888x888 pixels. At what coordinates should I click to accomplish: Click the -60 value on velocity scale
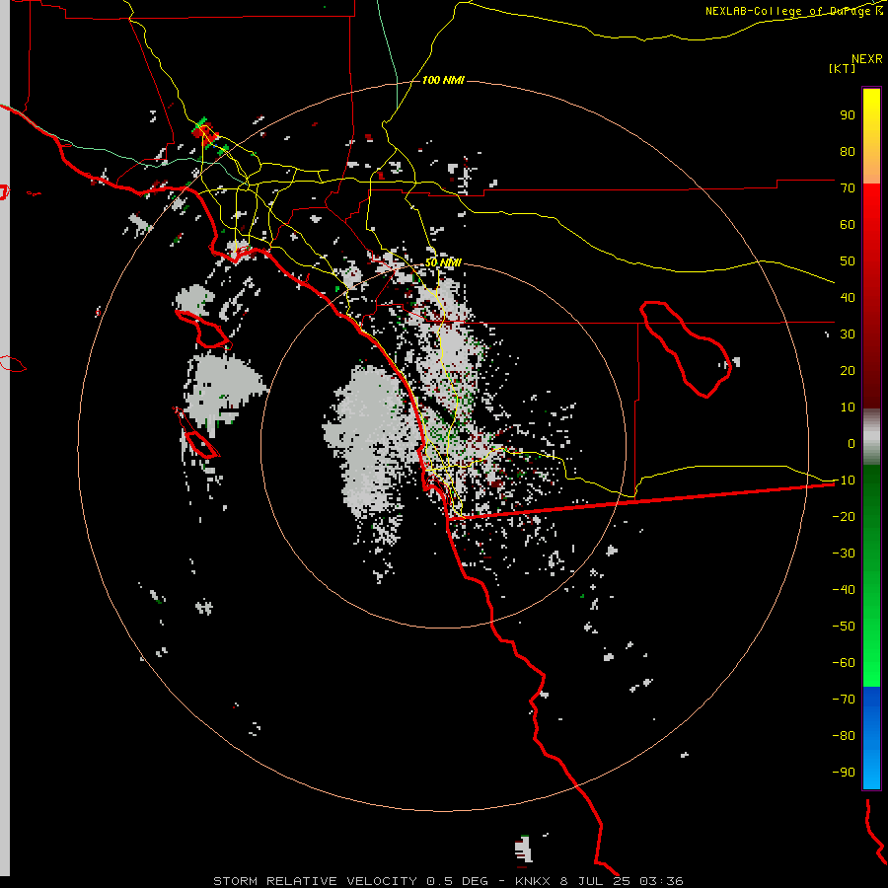point(844,663)
